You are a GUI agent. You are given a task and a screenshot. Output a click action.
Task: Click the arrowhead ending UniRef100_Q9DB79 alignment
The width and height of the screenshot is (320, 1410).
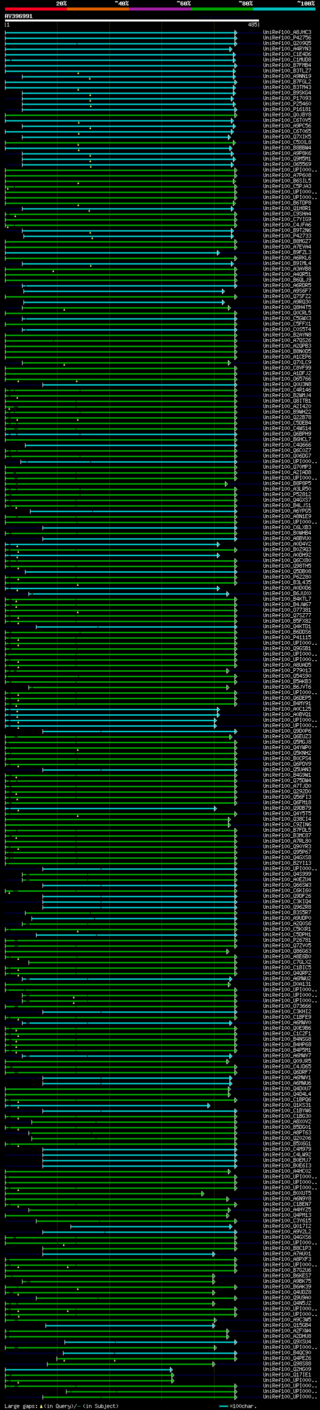tap(215, 808)
